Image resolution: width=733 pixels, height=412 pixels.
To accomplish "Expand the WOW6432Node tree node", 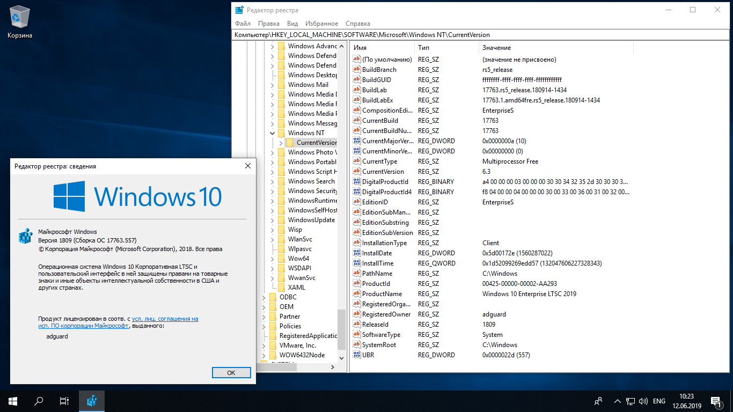I will point(263,355).
